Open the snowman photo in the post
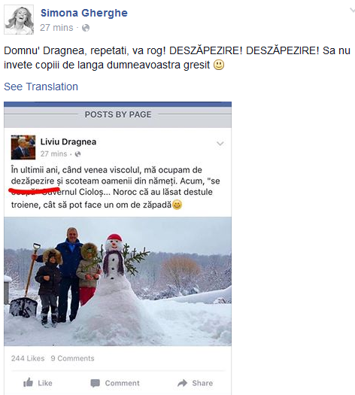 click(117, 281)
